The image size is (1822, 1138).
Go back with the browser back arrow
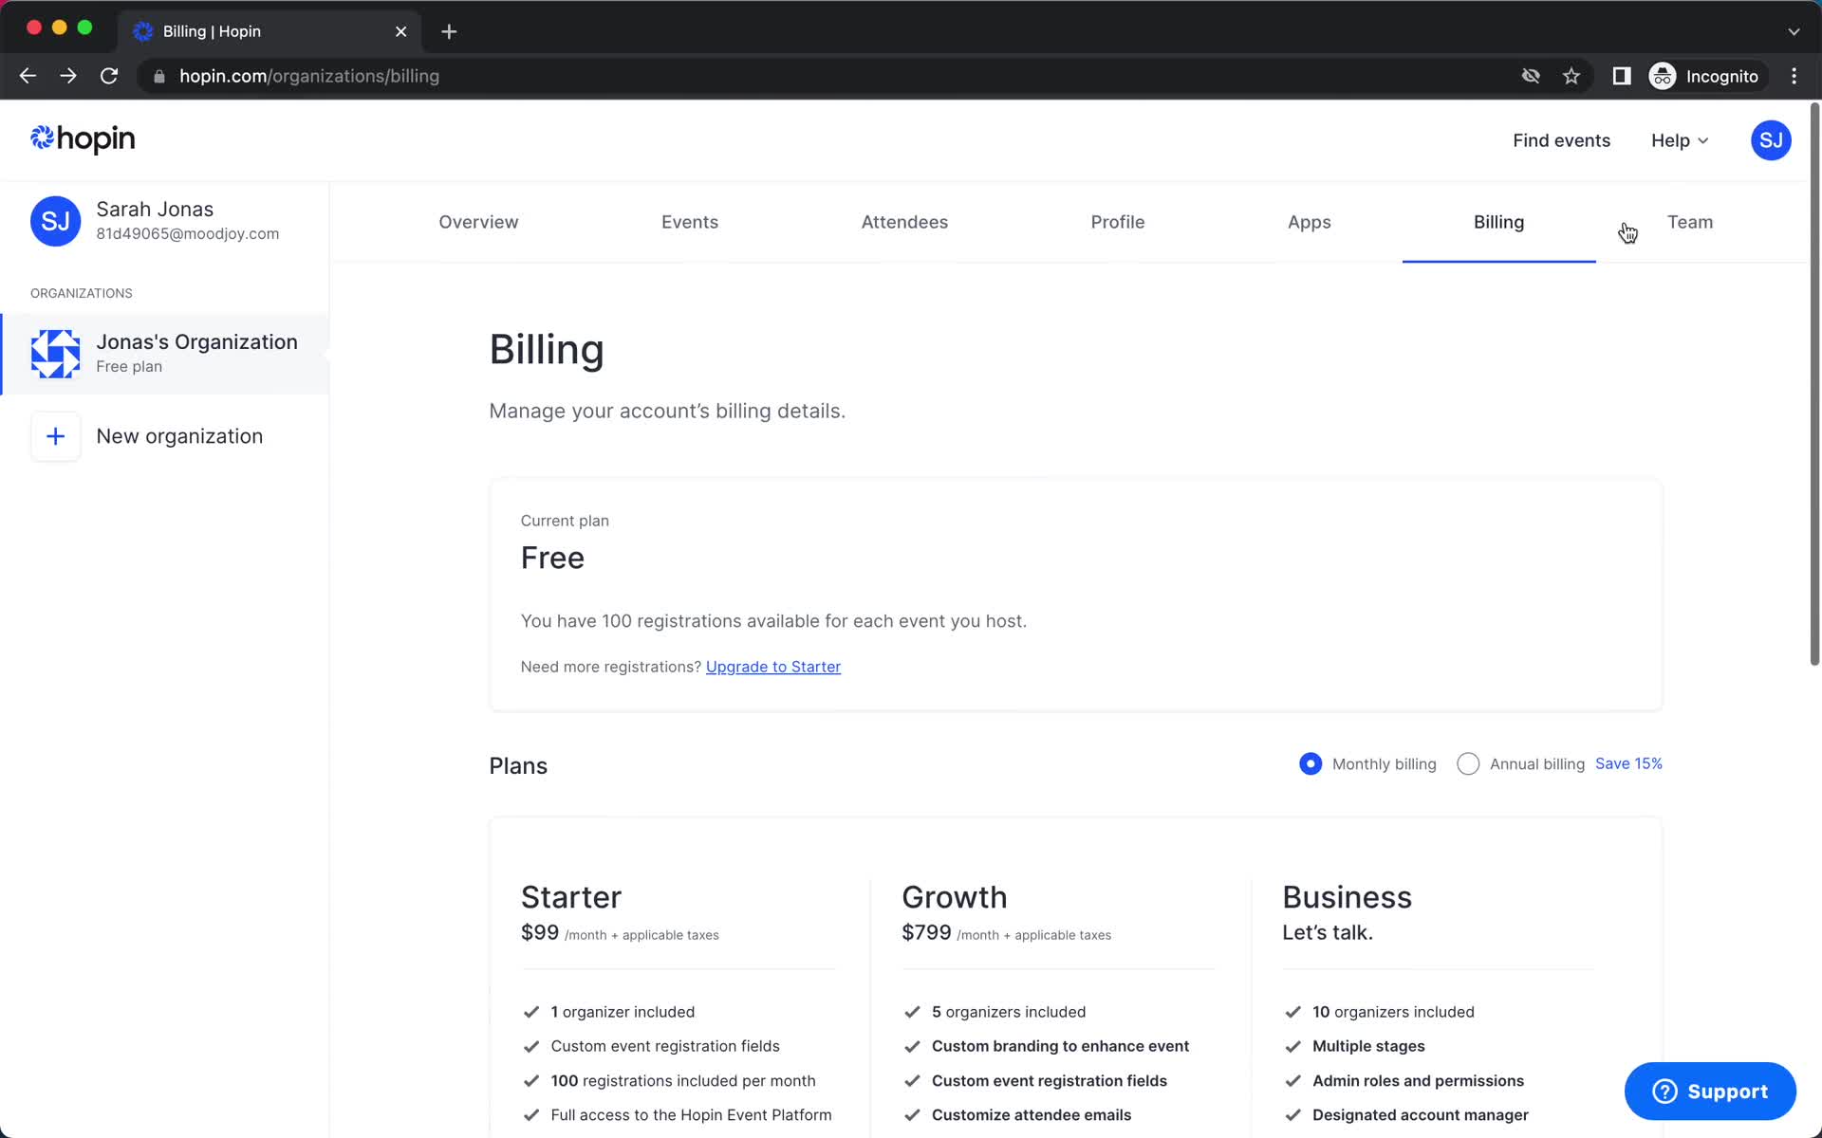pyautogui.click(x=28, y=76)
